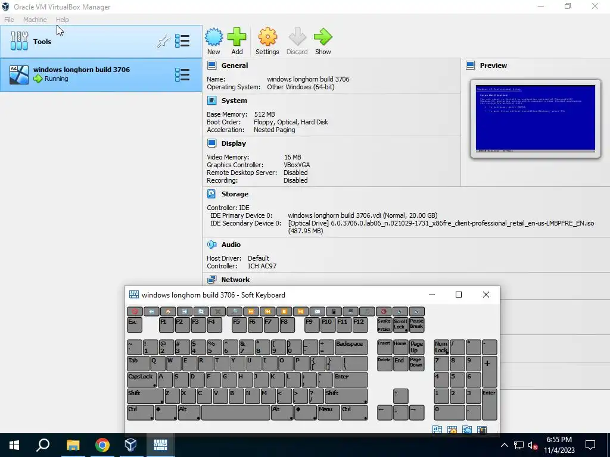Expand the hidden system tray icons chevron
The height and width of the screenshot is (457, 610).
[504, 445]
